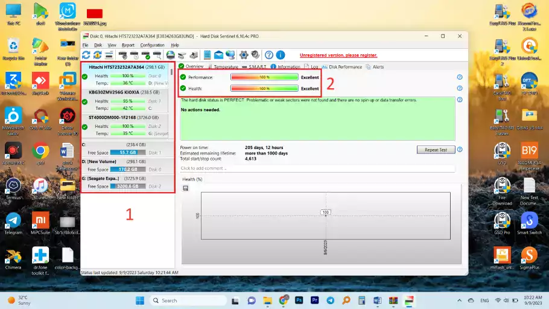Click the blue info icon in toolbar
Viewport: 549px width, 309px height.
[x=279, y=55]
